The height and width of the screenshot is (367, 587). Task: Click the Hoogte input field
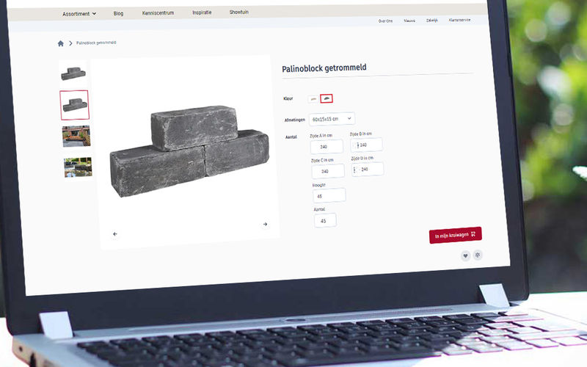329,196
